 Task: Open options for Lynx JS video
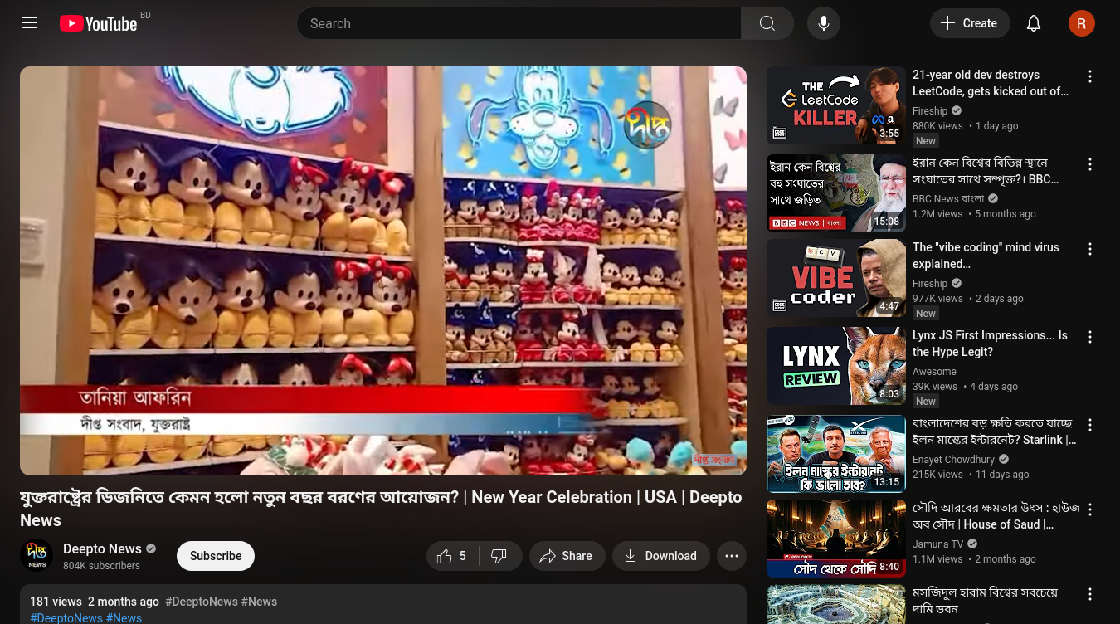pyautogui.click(x=1090, y=337)
